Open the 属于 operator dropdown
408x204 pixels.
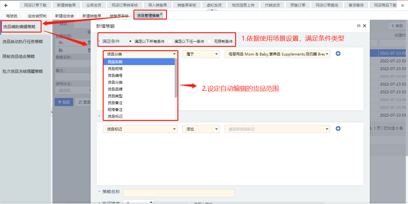(x=201, y=54)
